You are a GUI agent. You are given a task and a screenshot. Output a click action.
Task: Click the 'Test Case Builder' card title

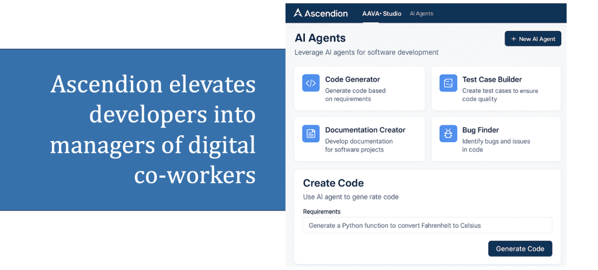492,79
